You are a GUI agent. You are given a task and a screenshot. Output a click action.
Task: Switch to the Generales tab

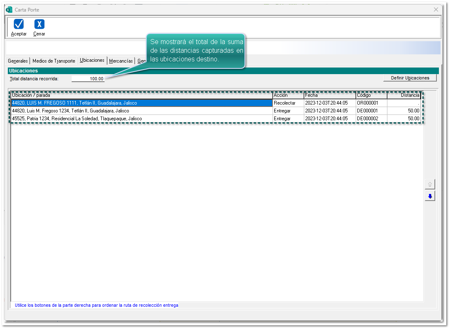click(x=18, y=61)
